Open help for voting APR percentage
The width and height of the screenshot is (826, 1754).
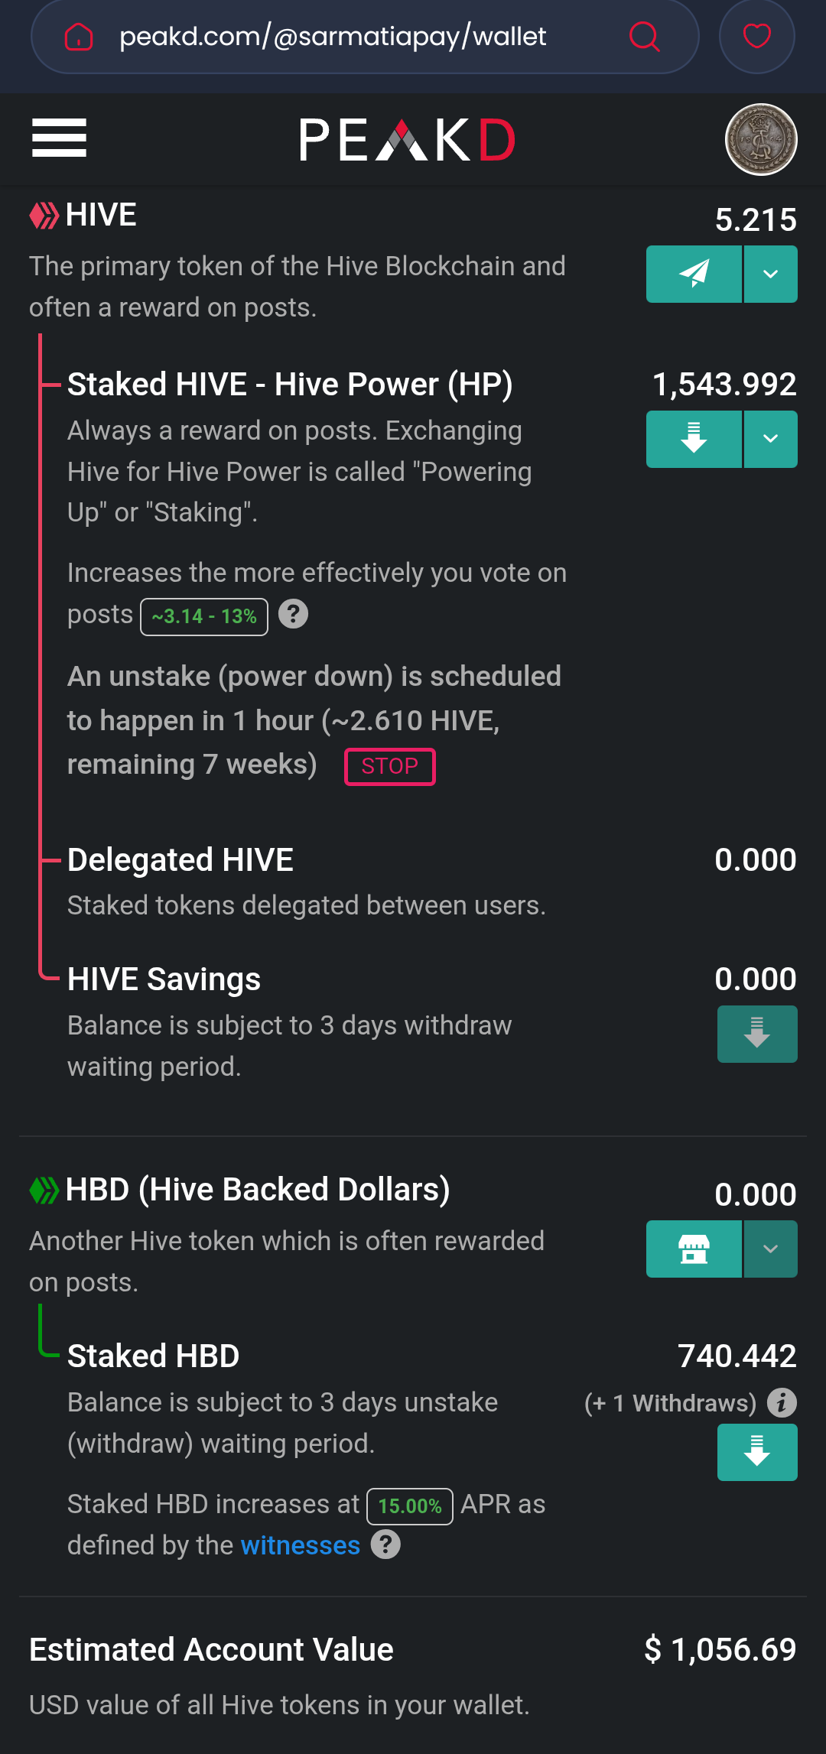(x=293, y=614)
